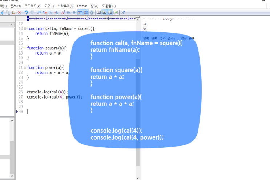Click the 'return a * a;' line 18
The width and height of the screenshot is (270, 180).
48,53
